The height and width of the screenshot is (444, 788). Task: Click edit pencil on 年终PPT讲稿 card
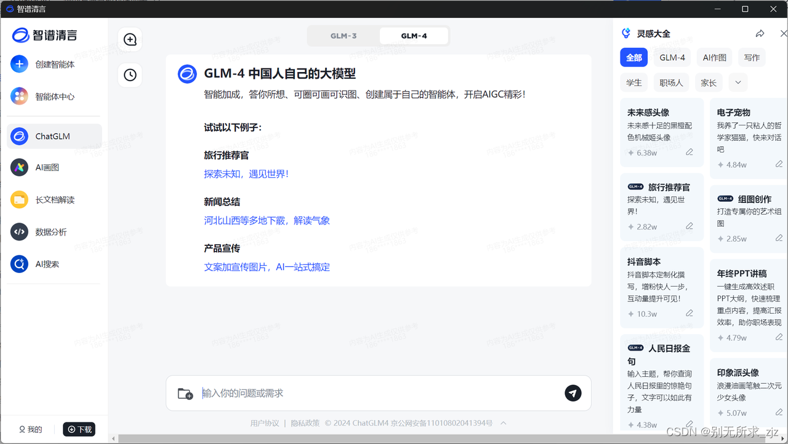[779, 337]
